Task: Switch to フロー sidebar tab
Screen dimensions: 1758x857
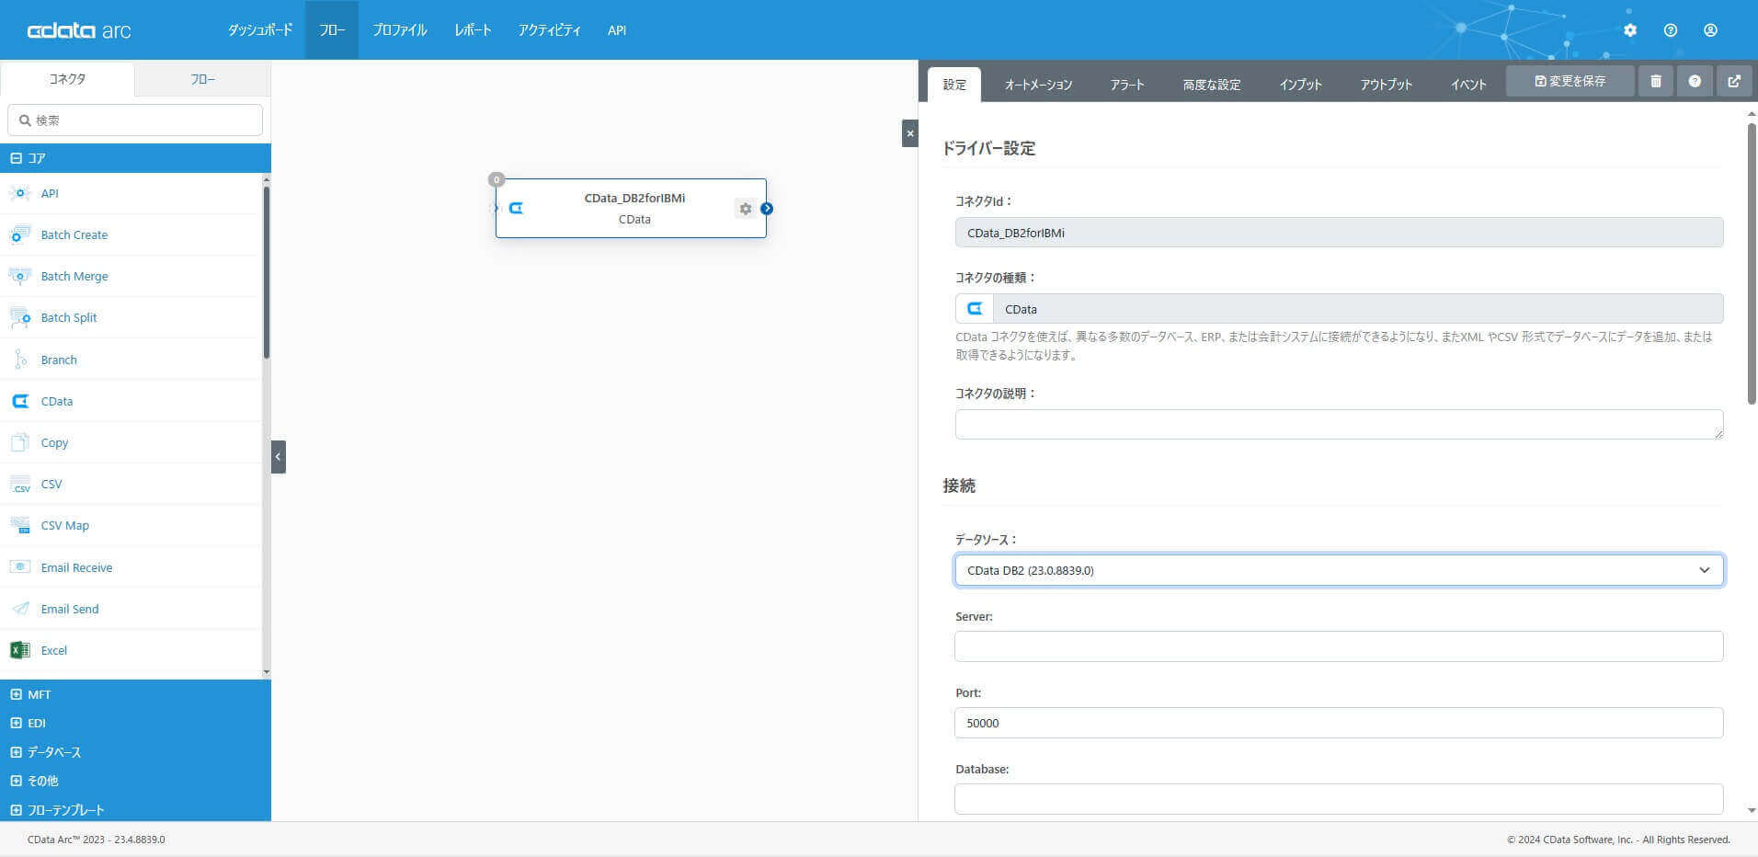Action: click(203, 79)
